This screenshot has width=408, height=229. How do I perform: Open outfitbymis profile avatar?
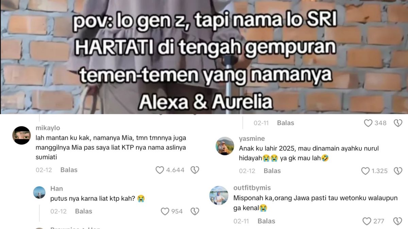(x=219, y=195)
